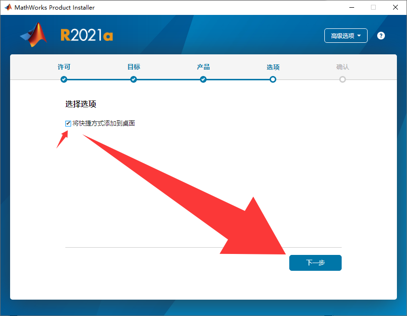407x316 pixels.
Task: Select the 产品 step label
Action: pyautogui.click(x=203, y=67)
